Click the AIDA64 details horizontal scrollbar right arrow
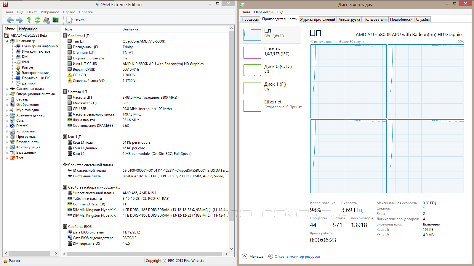Viewport: 474px width, 266px height. point(227,254)
